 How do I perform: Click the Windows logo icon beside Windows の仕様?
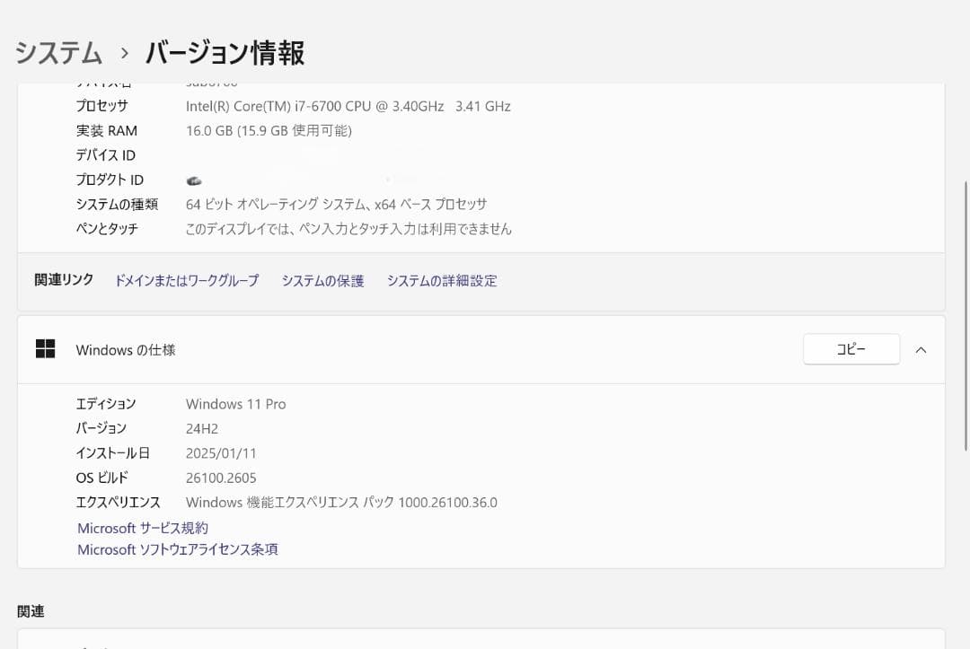[44, 349]
